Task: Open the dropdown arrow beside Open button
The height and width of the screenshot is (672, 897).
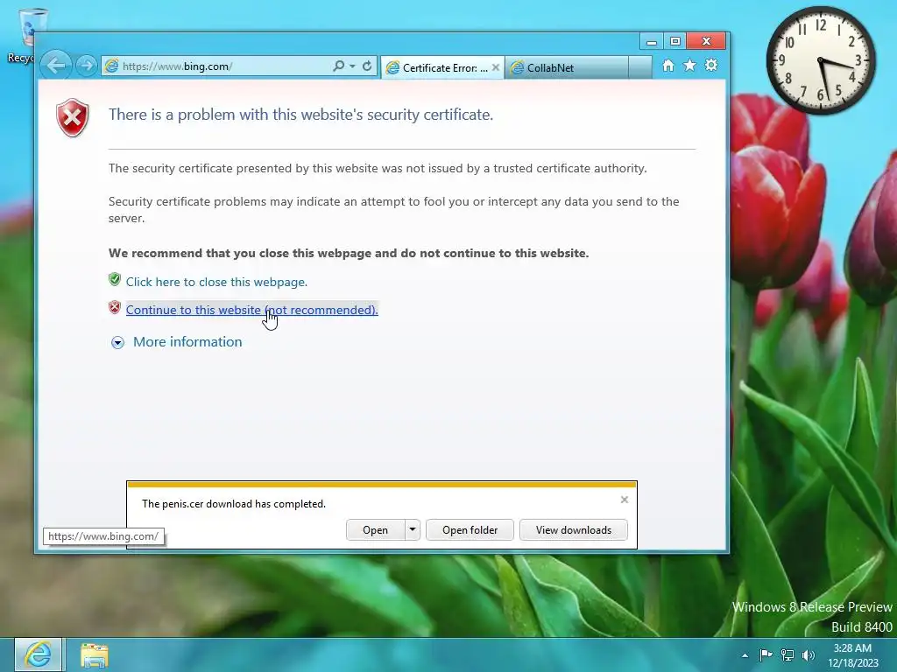Action: [413, 529]
